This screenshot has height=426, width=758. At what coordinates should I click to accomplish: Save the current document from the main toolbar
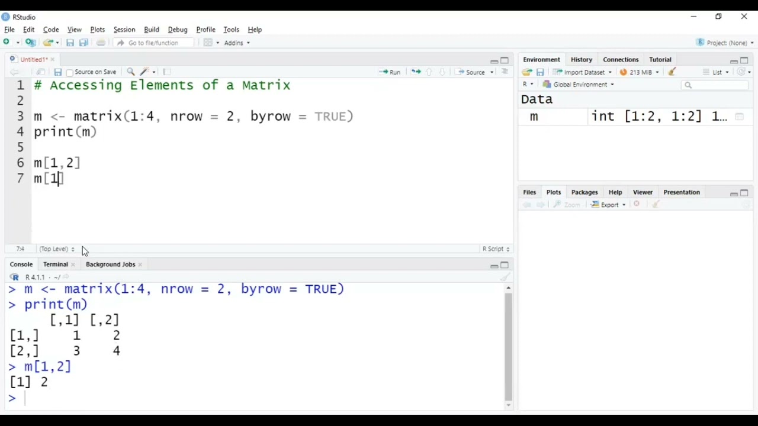[70, 43]
